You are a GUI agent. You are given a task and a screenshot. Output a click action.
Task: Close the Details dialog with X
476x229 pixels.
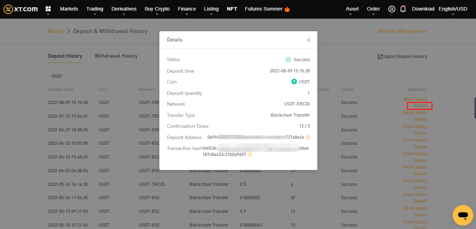click(309, 40)
